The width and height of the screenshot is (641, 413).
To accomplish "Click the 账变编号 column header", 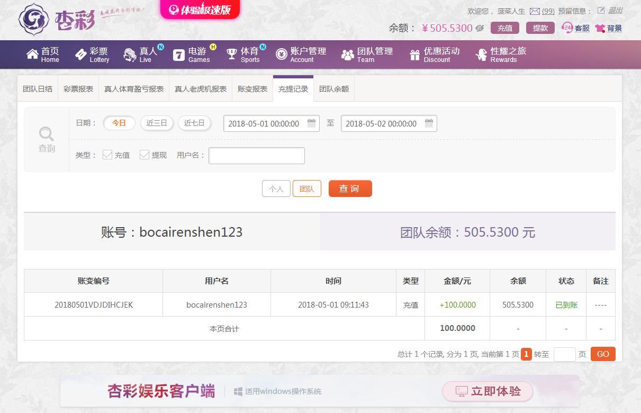I will point(94,281).
